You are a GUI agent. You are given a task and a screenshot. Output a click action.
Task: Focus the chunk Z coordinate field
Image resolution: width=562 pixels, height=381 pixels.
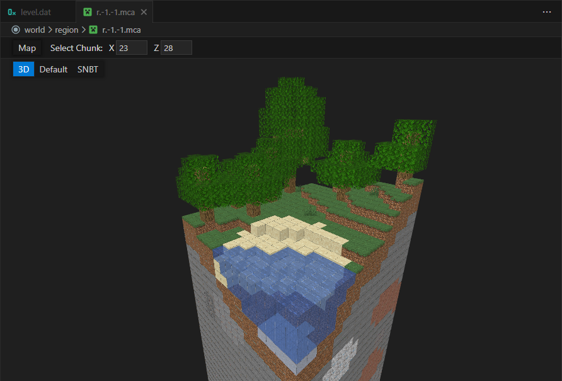(x=176, y=48)
